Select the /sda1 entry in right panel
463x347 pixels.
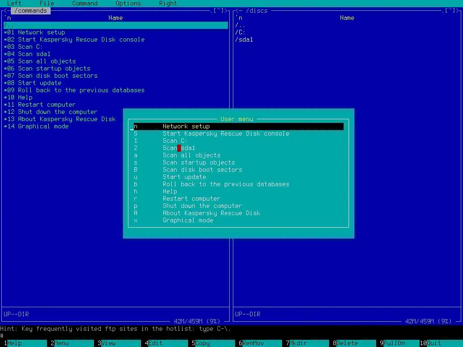click(347, 40)
